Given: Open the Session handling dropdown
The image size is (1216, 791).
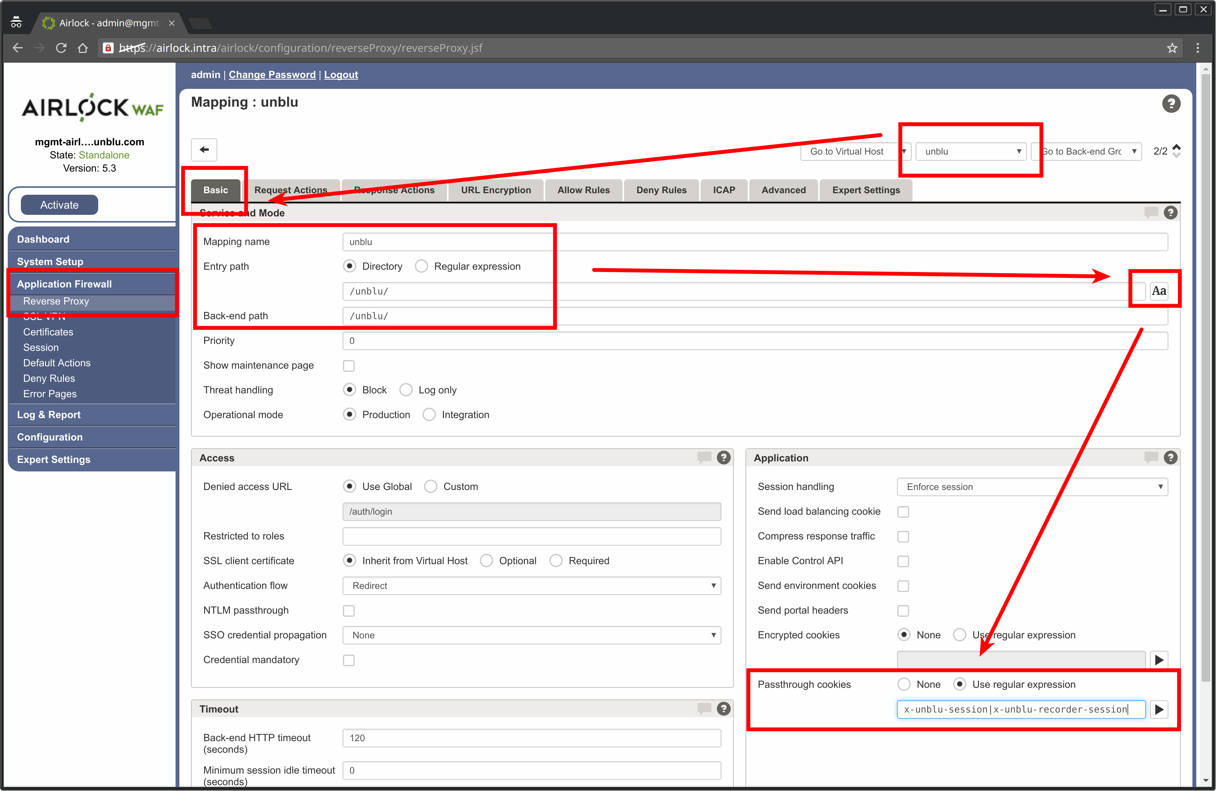Looking at the screenshot, I should coord(1032,486).
